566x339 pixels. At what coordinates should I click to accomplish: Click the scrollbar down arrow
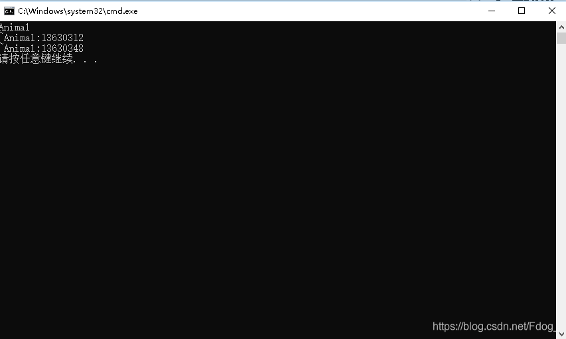pos(561,334)
